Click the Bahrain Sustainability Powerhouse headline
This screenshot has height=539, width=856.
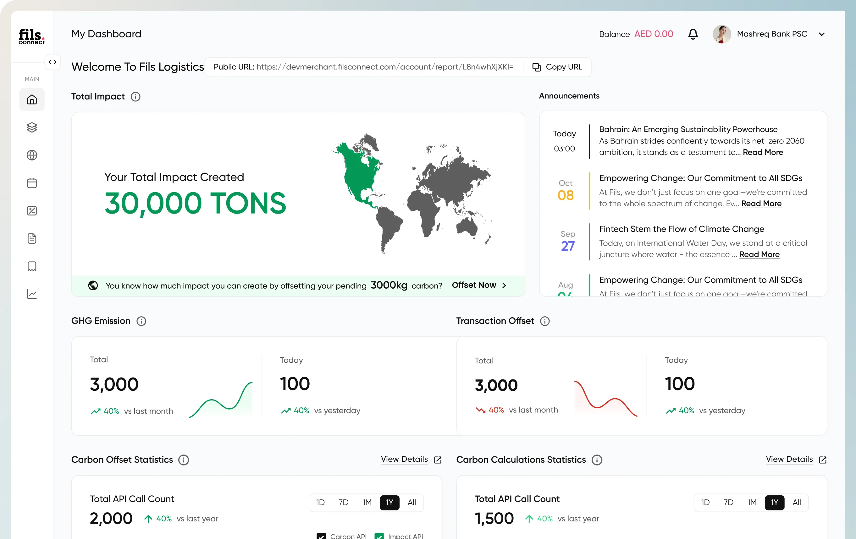(688, 129)
